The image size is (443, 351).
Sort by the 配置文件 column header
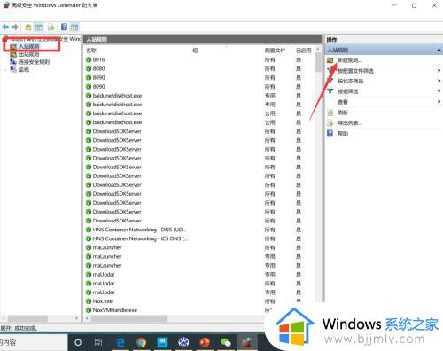click(x=275, y=51)
